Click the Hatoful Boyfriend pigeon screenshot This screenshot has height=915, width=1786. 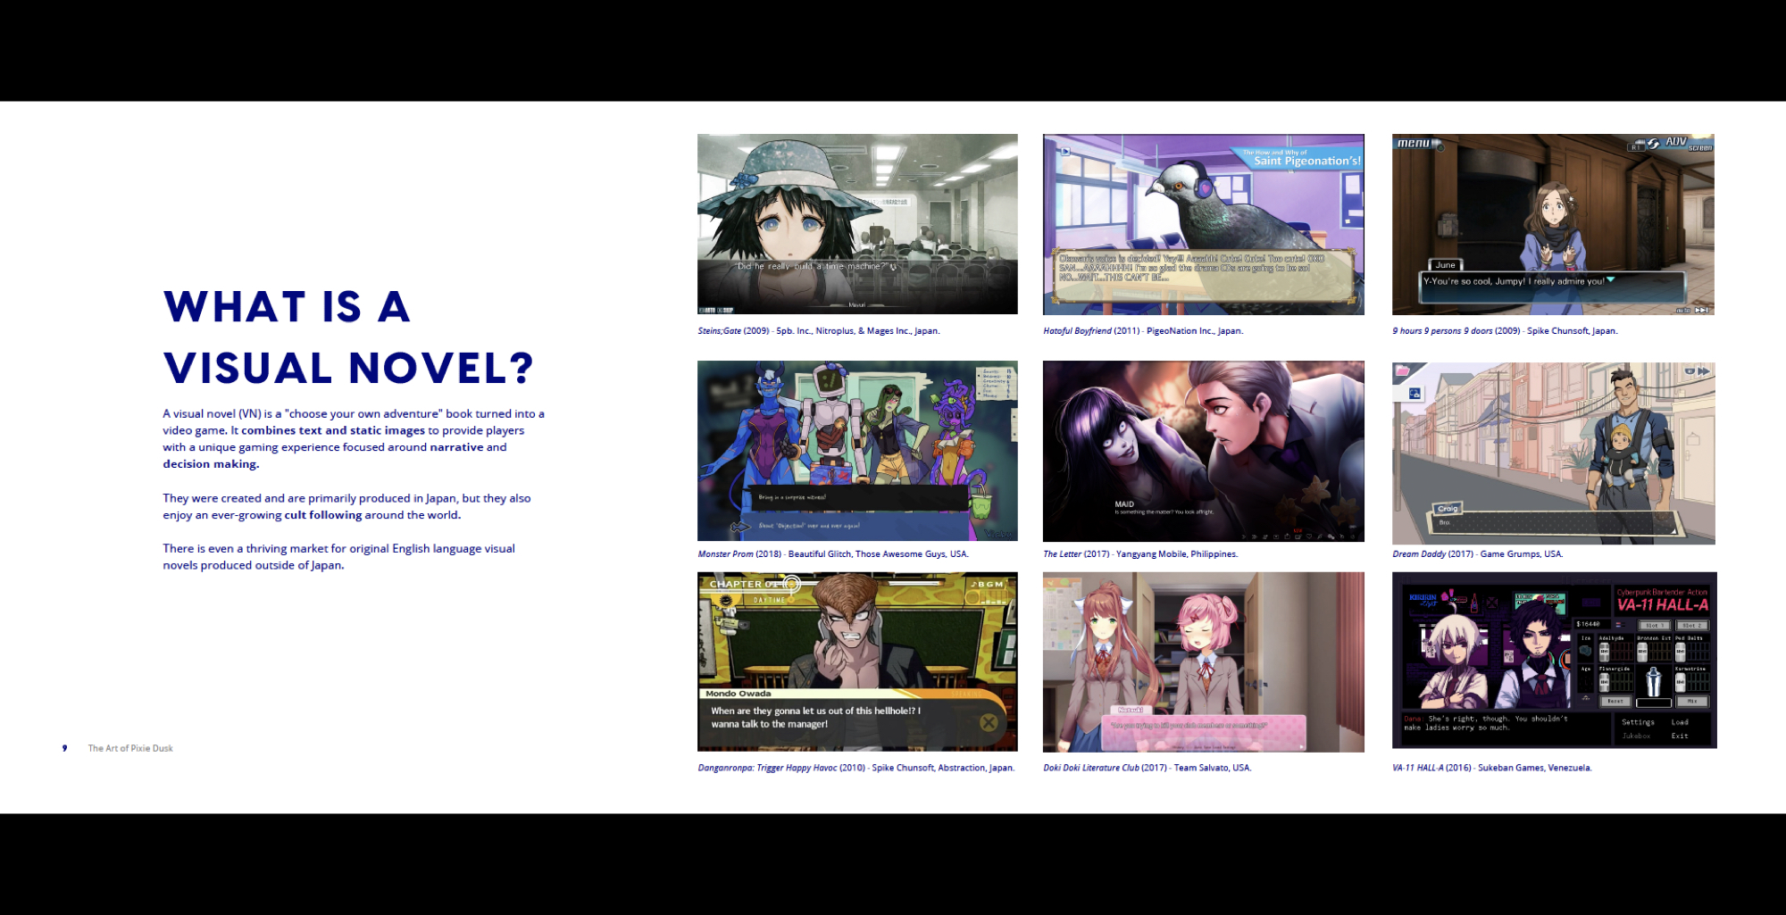[x=1203, y=224]
